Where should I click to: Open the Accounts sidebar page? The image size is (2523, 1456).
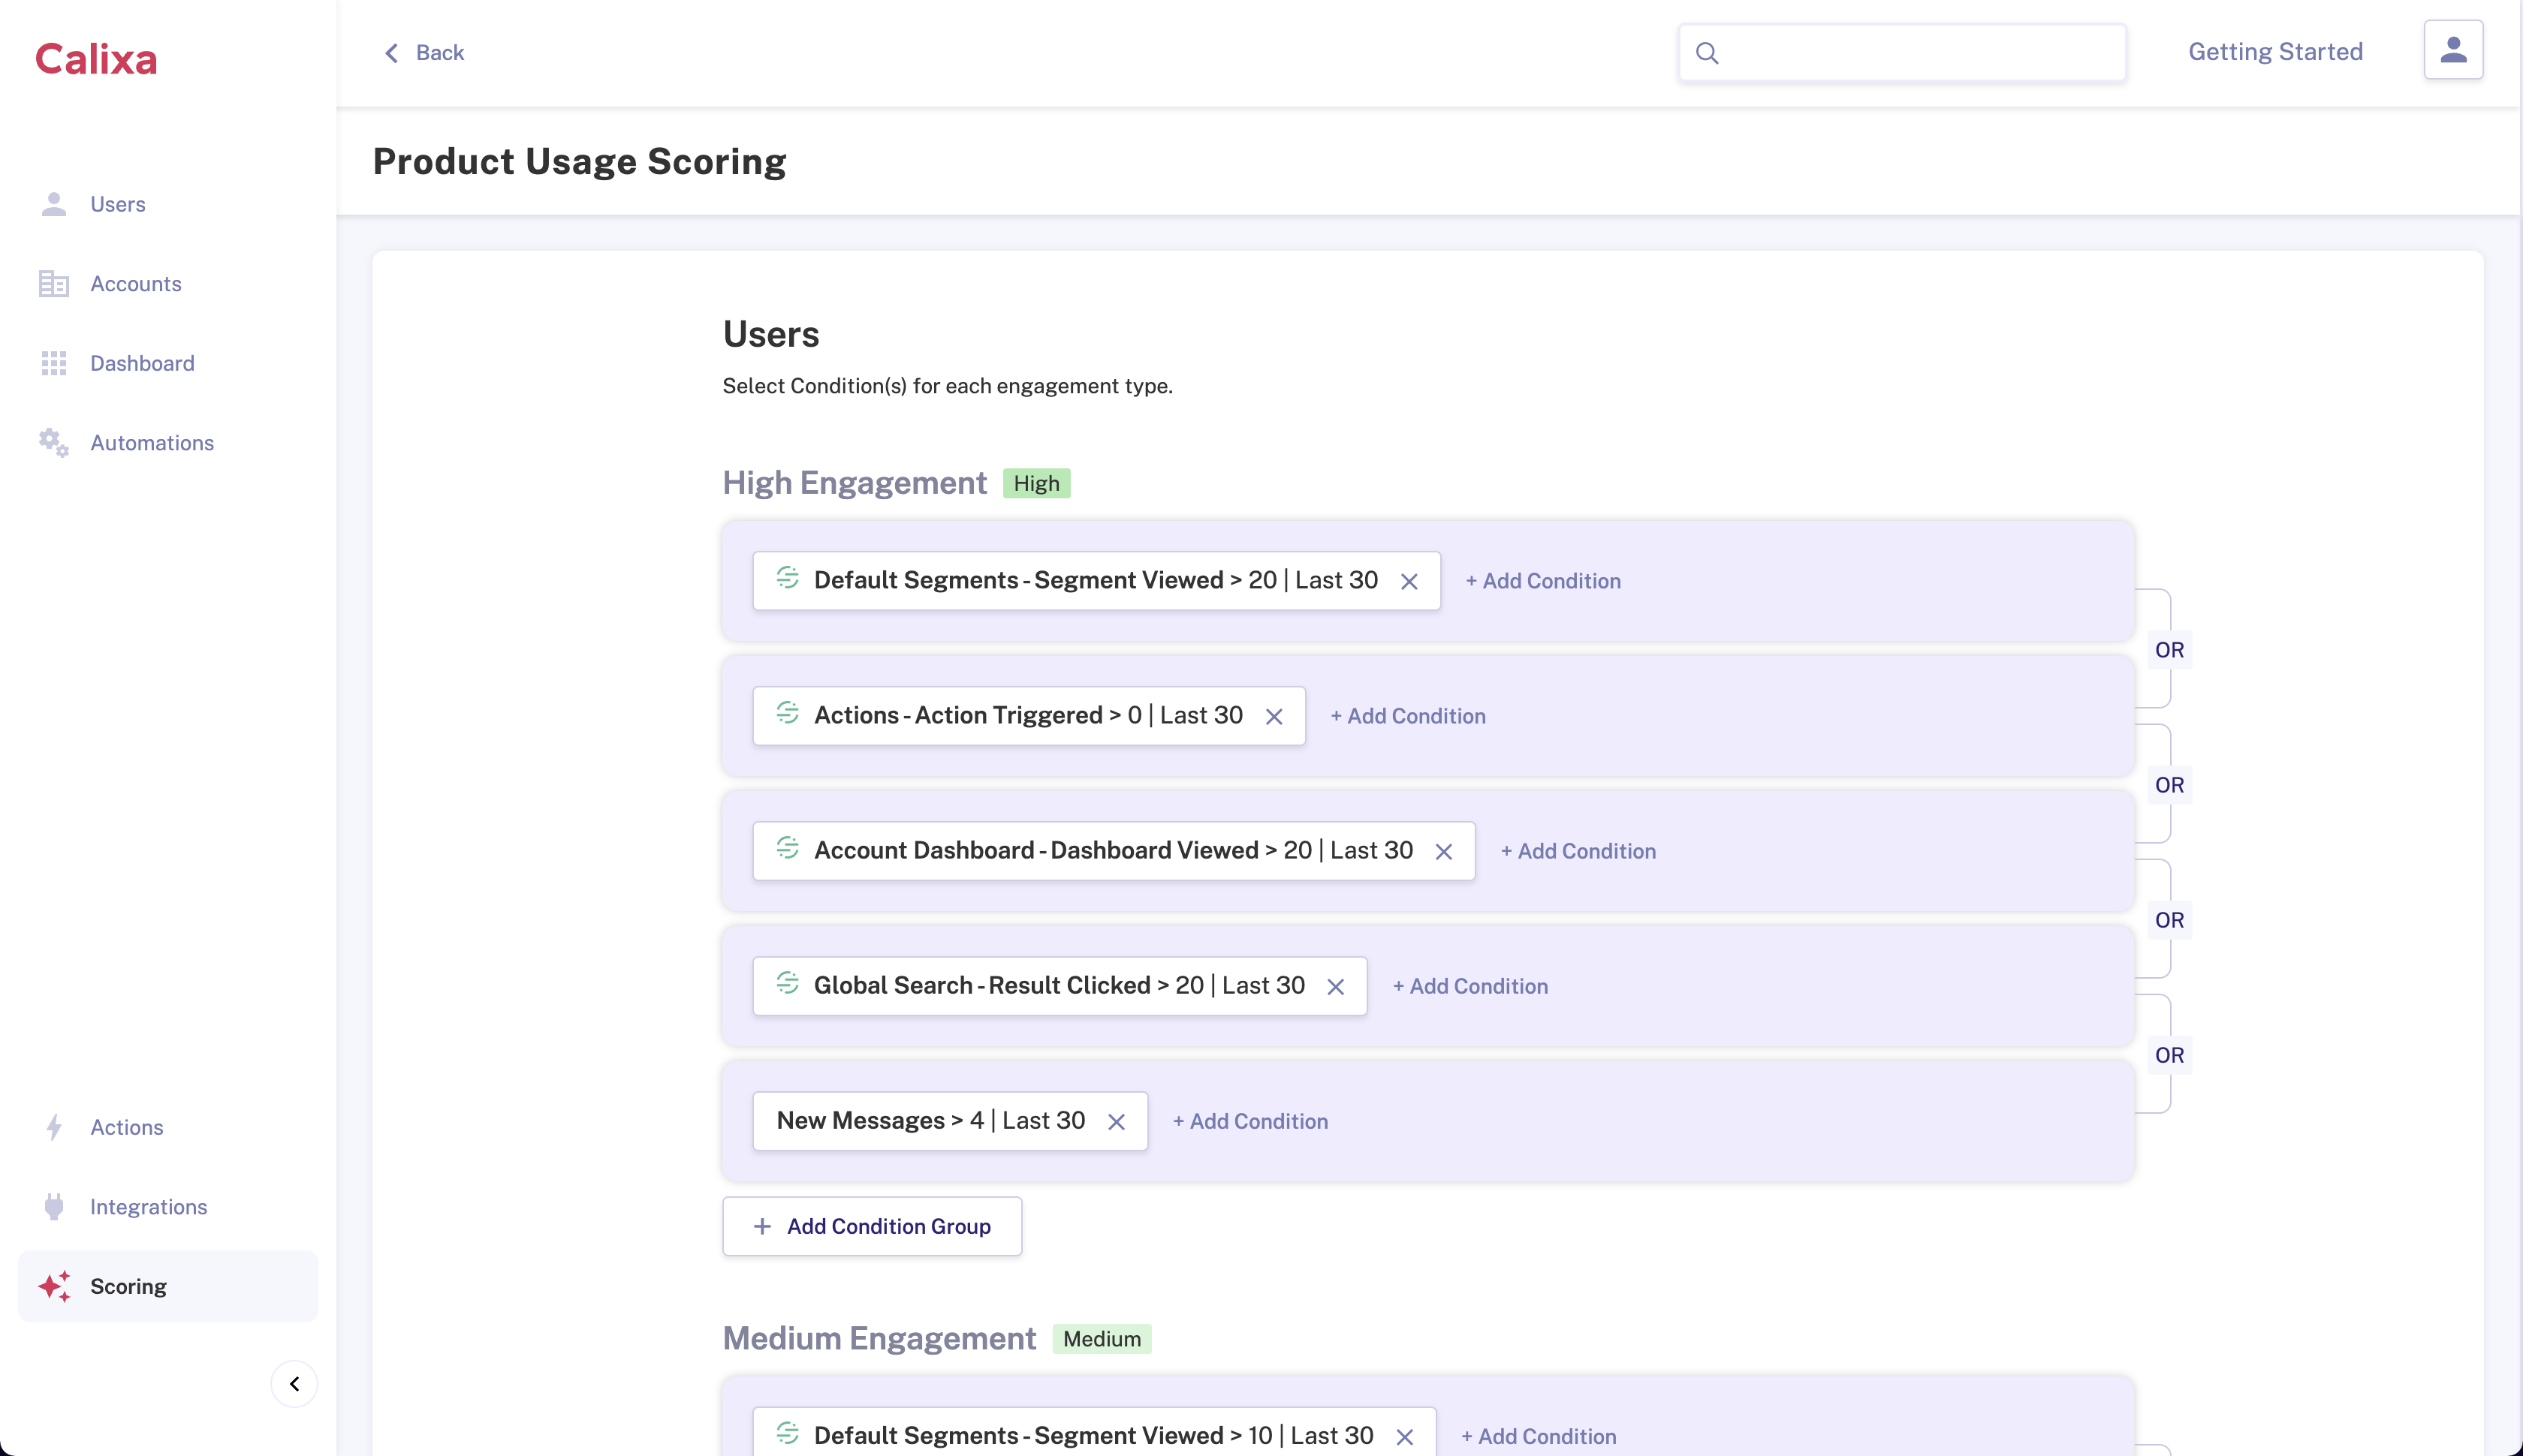(x=135, y=284)
